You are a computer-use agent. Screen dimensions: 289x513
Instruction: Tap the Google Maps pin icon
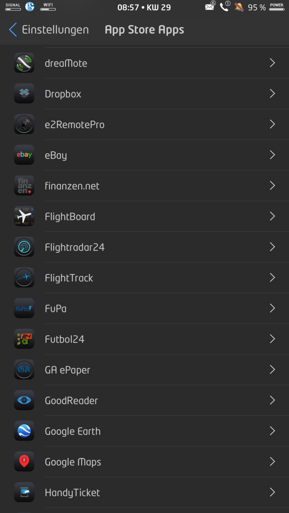coord(24,461)
